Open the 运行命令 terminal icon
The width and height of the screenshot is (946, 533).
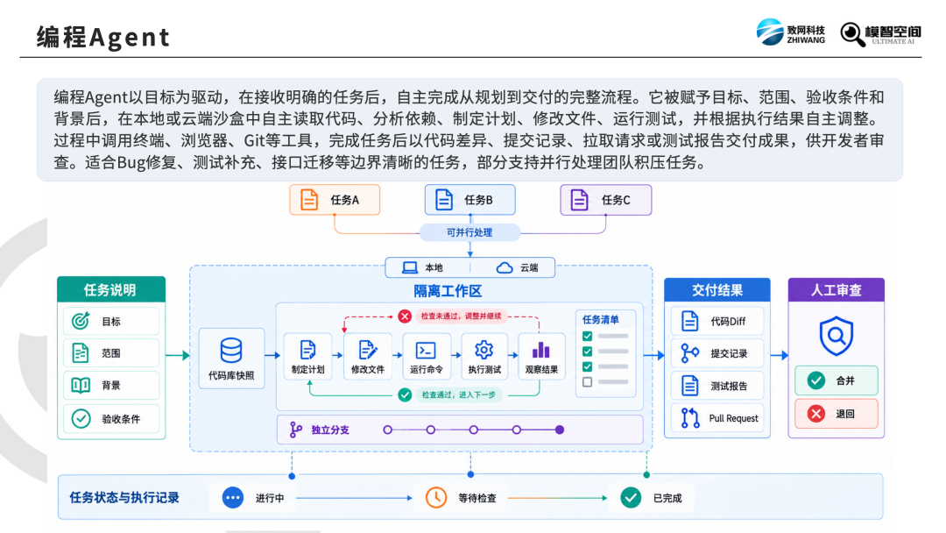tap(426, 350)
